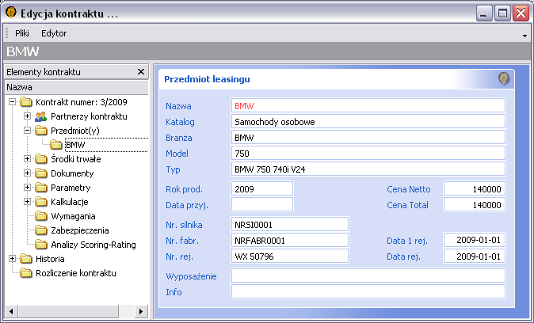Select the Historia label in tree
The image size is (534, 323).
tap(50, 259)
